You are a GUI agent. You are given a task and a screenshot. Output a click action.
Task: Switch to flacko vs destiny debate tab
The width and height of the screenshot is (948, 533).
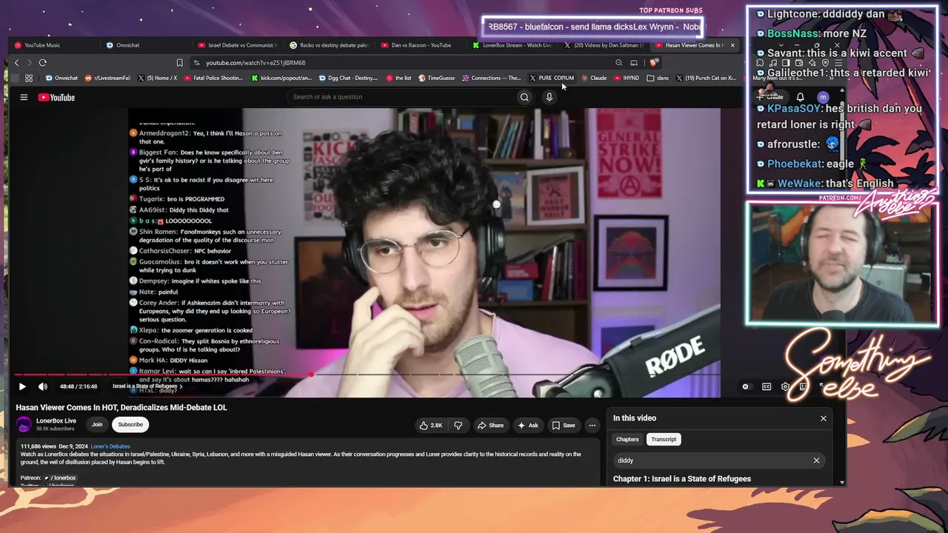(x=329, y=45)
